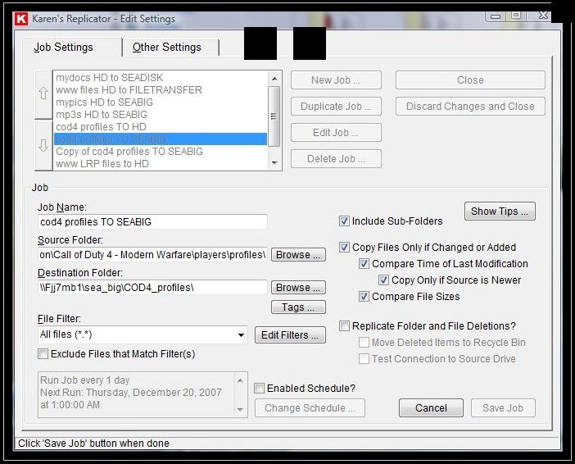Click the Karen's Replicator K logo icon
Viewport: 575px width, 464px height.
(21, 19)
